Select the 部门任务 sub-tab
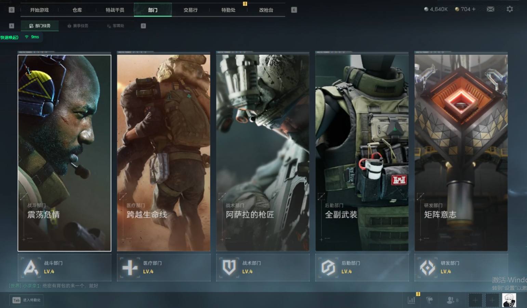Screen dimensions: 527x308 coord(40,26)
